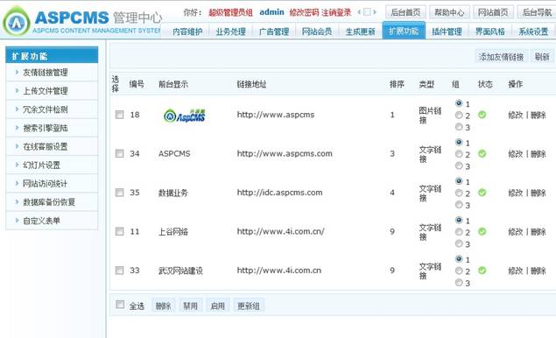Open the 扩展功能 tab
The height and width of the screenshot is (338, 556).
pyautogui.click(x=404, y=31)
